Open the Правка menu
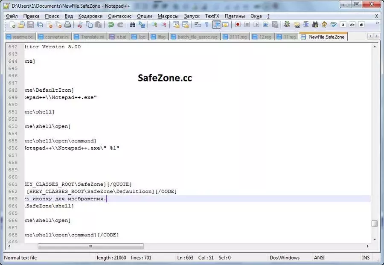The image size is (384, 265). [x=31, y=16]
